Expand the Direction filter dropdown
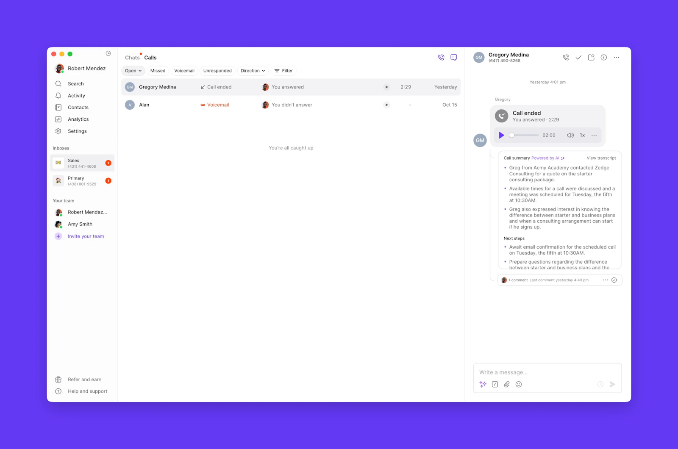Image resolution: width=678 pixels, height=449 pixels. [x=253, y=71]
